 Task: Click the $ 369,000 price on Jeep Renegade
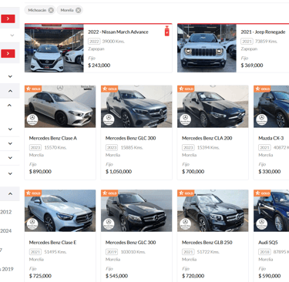pos(252,65)
